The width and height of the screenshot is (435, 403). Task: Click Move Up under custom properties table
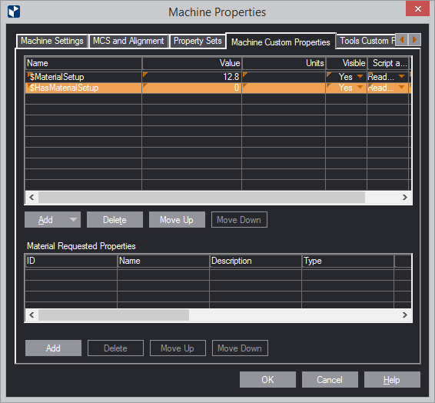click(x=177, y=220)
